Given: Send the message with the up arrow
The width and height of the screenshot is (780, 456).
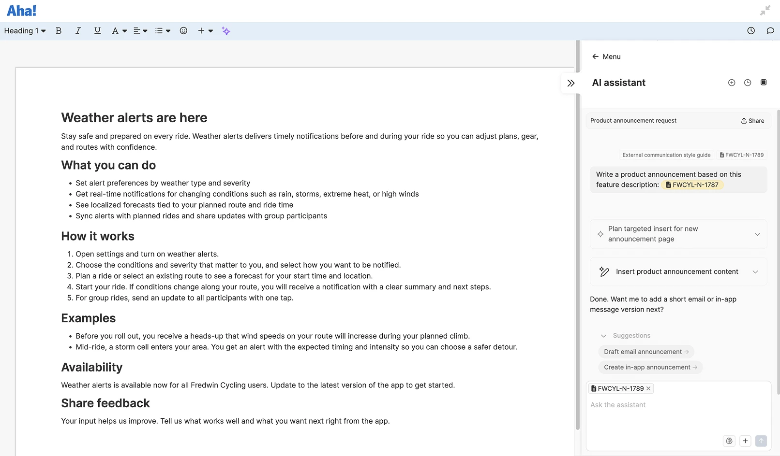Looking at the screenshot, I should 761,441.
